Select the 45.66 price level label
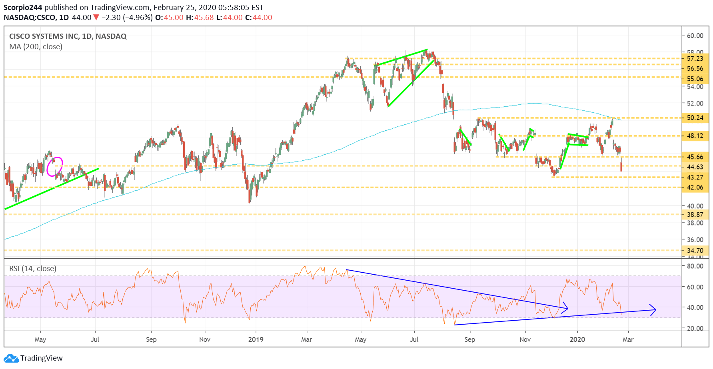 click(x=695, y=157)
